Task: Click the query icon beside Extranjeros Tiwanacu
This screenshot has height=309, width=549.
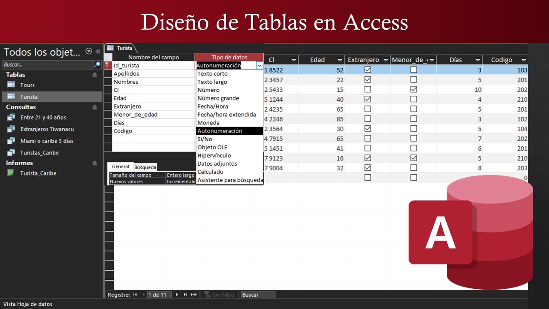Action: click(x=11, y=129)
